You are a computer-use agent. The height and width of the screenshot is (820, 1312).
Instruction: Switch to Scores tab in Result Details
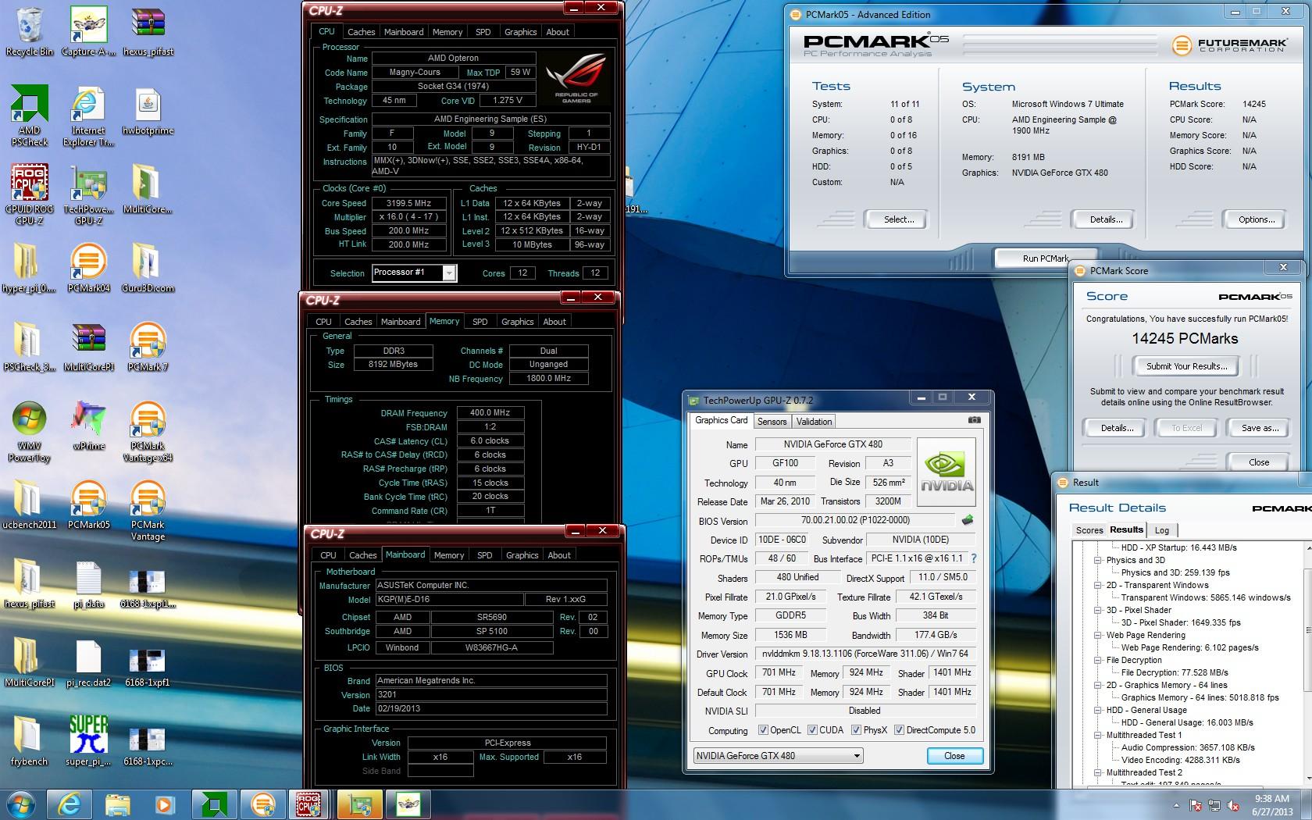pyautogui.click(x=1089, y=530)
